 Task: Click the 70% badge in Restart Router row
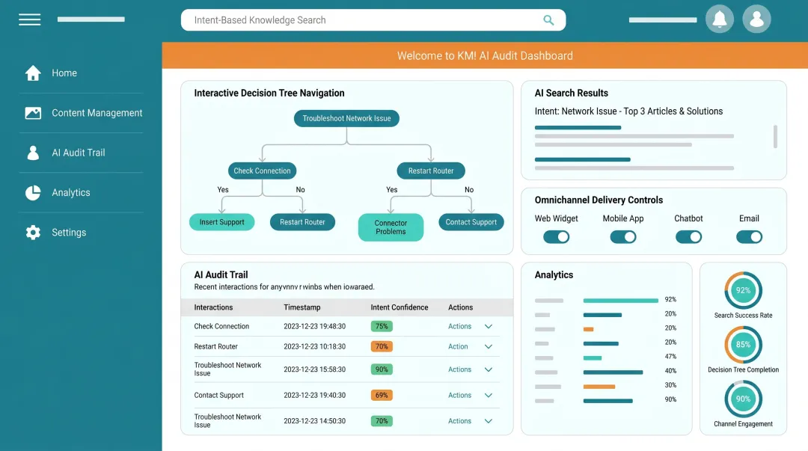click(382, 347)
